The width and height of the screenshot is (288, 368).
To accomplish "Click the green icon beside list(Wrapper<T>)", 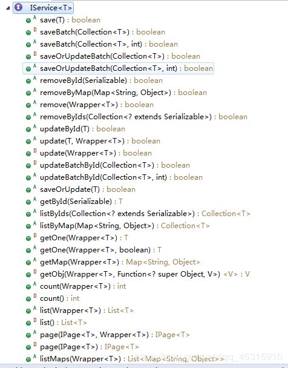I will [28, 311].
